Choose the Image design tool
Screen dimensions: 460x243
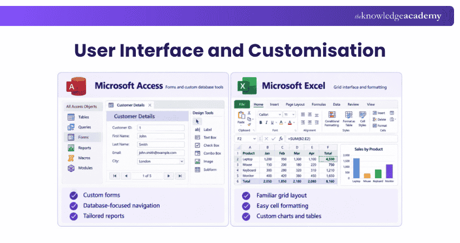coord(204,161)
